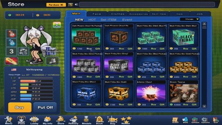
Task: Select the Brown Taurus thumbnail
Action: (x=183, y=93)
